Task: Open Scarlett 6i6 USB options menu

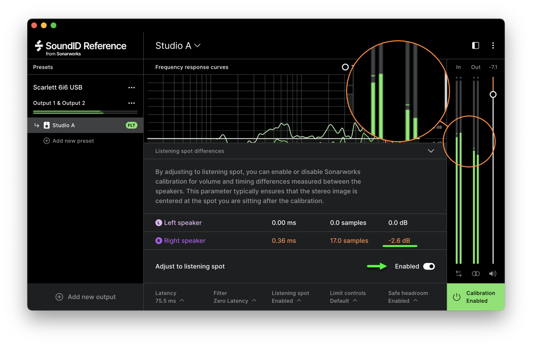Action: 132,88
